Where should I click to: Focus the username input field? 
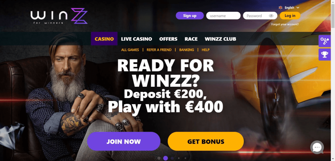point(223,16)
